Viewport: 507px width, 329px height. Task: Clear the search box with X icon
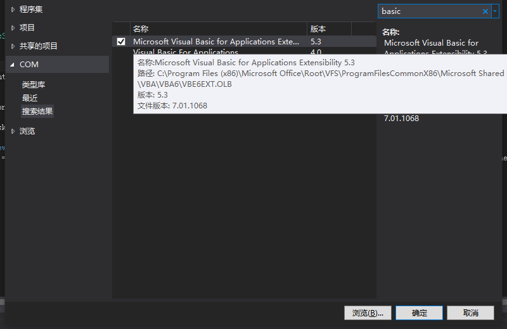pos(485,11)
